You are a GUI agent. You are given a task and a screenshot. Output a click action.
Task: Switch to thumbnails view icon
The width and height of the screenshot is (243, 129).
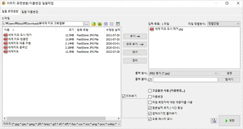click(118, 24)
